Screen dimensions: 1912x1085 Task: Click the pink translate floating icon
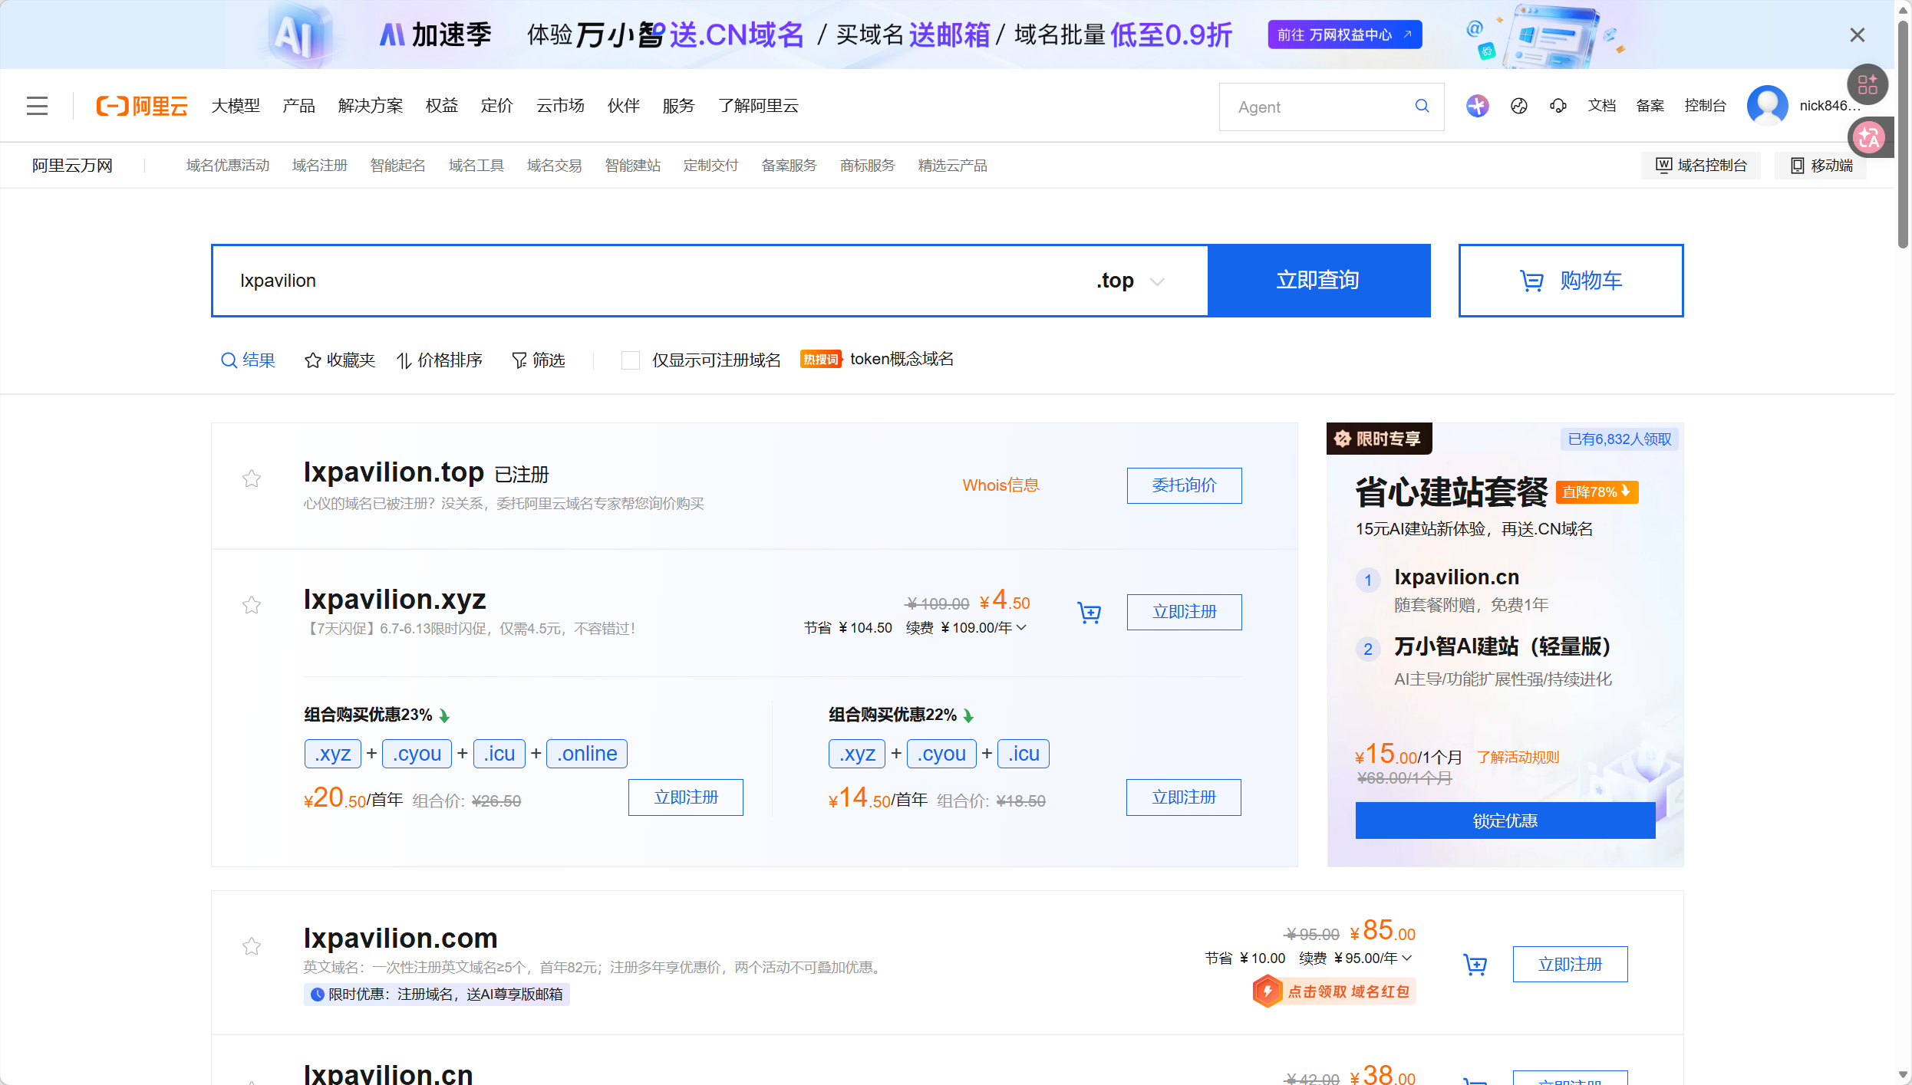(x=1867, y=138)
